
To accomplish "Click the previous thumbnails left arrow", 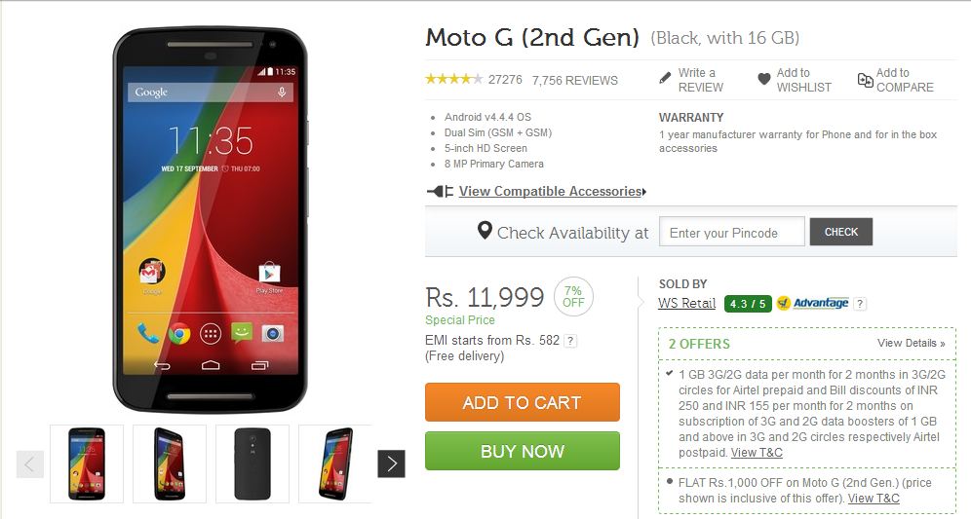I will click(x=29, y=463).
